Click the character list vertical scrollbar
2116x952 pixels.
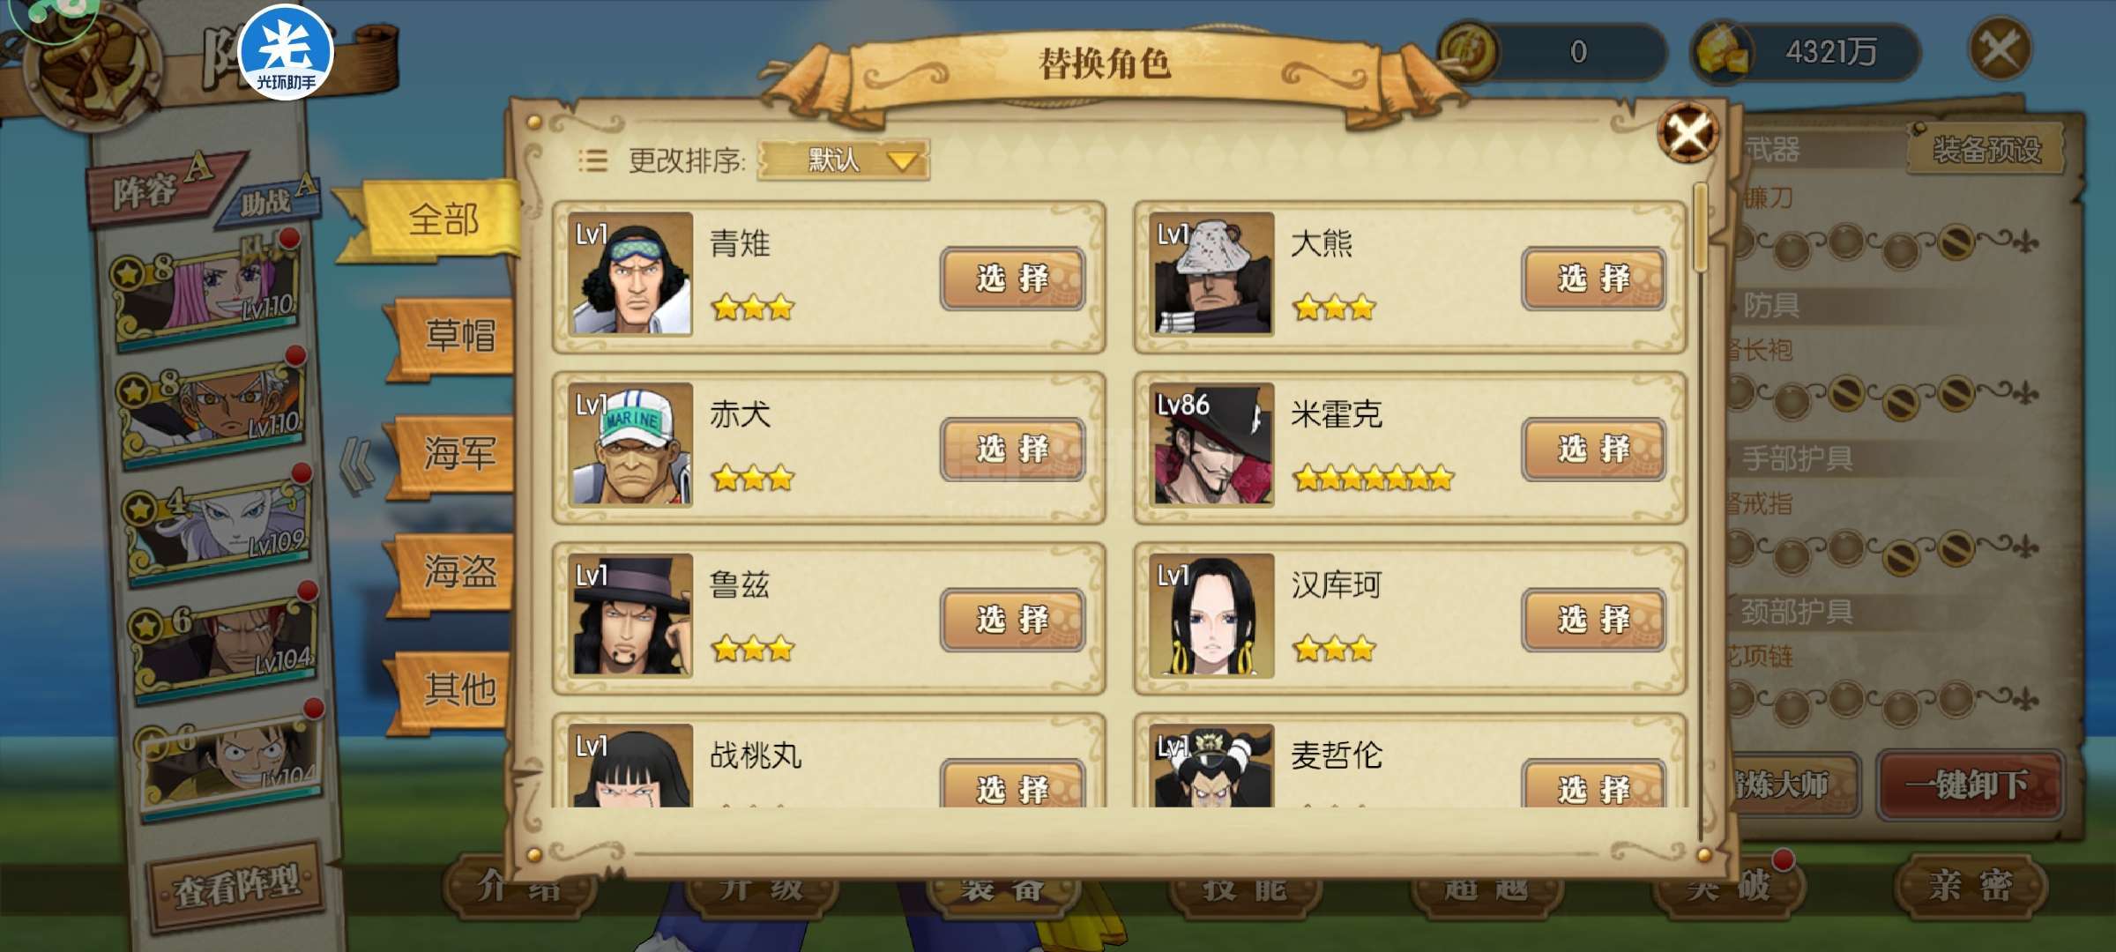tap(1701, 511)
